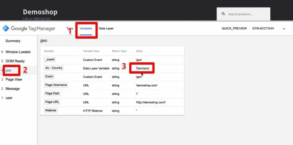Click the Data Layer Variable type cell
Viewport: 293px width, 145px height.
pyautogui.click(x=96, y=68)
